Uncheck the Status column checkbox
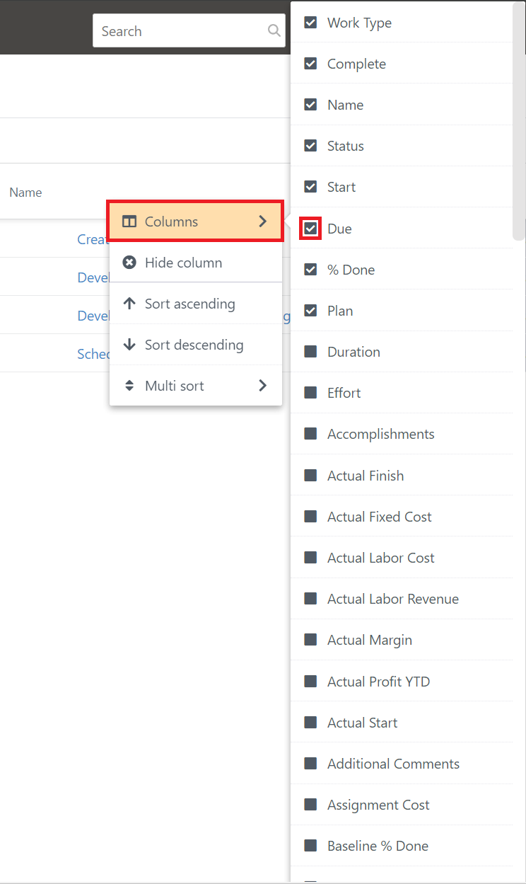The width and height of the screenshot is (526, 884). click(310, 146)
